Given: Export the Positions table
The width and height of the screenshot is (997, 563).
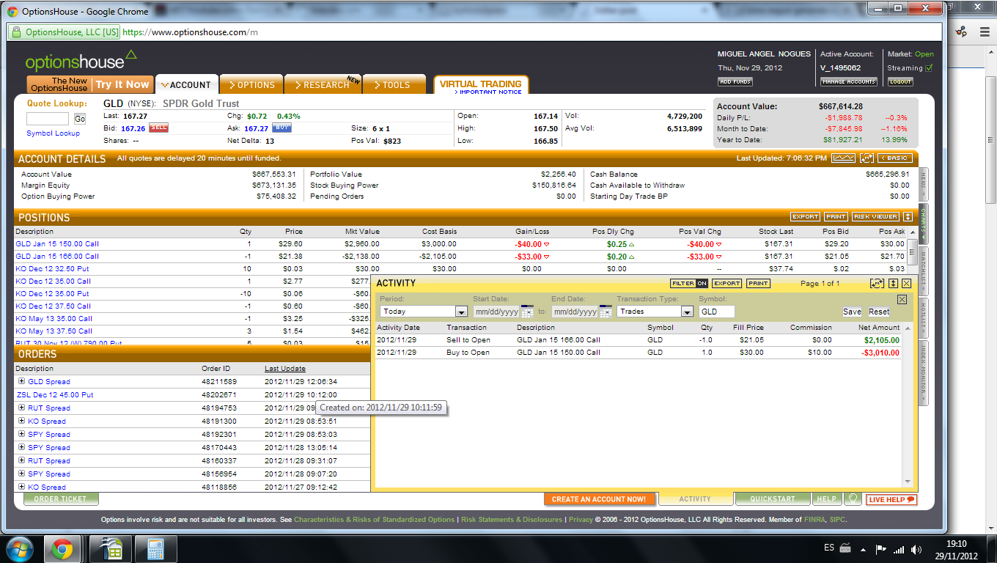Looking at the screenshot, I should tap(805, 217).
